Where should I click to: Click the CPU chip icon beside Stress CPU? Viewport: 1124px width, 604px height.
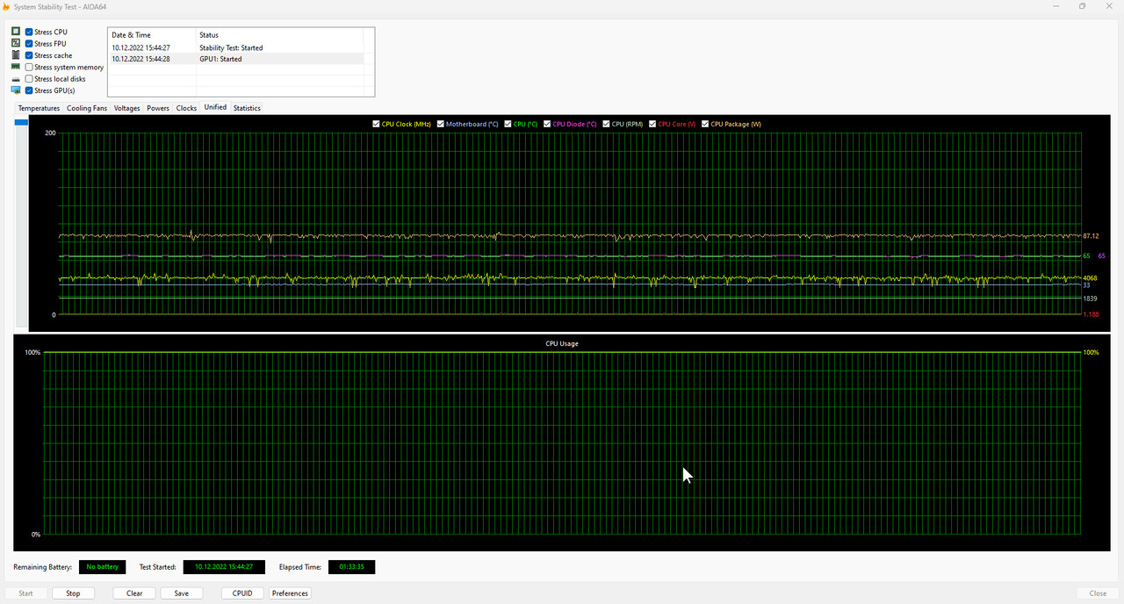click(x=16, y=32)
